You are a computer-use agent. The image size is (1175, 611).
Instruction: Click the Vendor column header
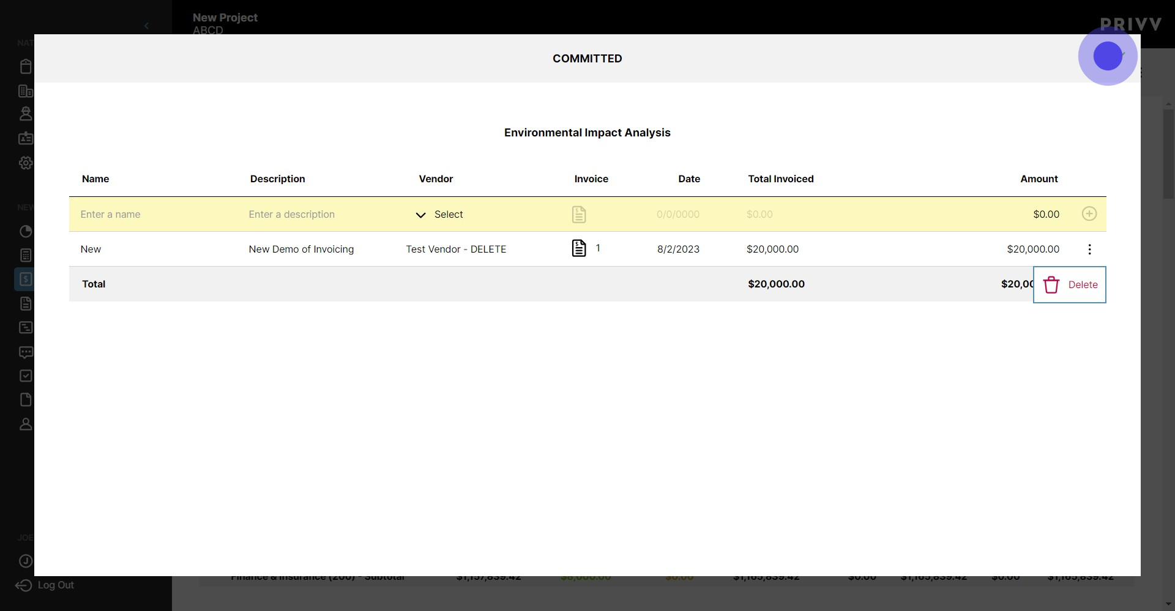coord(436,179)
